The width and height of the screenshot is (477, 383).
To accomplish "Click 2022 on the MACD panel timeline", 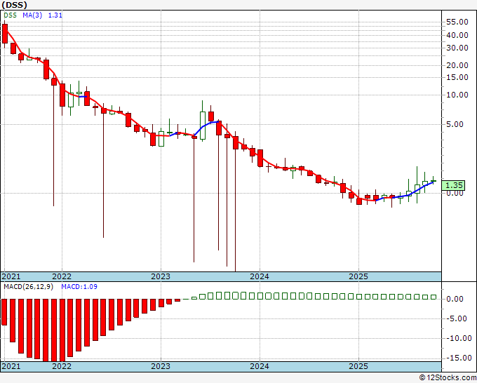I will click(62, 366).
